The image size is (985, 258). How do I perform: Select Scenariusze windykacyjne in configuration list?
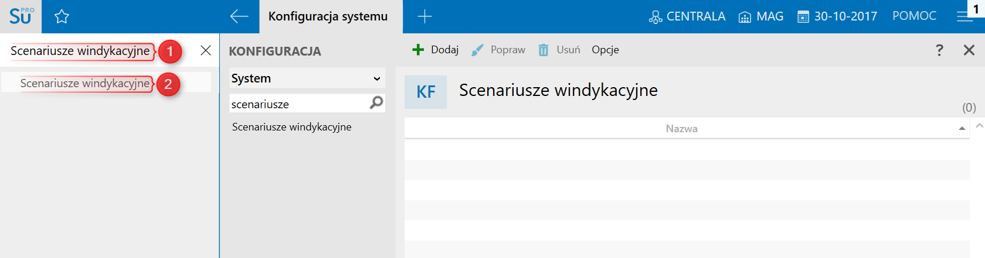tap(291, 127)
